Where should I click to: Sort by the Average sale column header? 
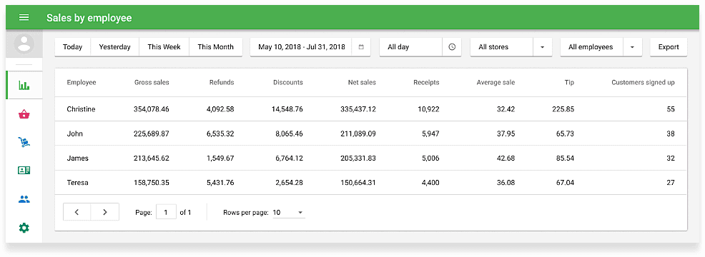point(496,82)
